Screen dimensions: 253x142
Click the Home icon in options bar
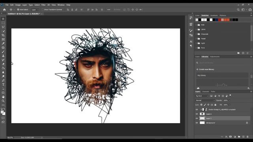tap(4, 9)
